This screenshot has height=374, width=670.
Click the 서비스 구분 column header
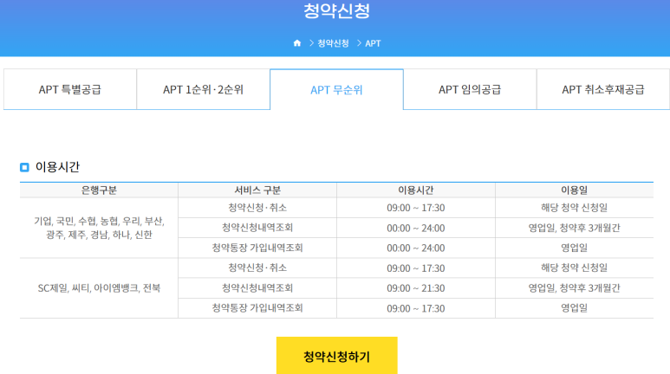257,190
